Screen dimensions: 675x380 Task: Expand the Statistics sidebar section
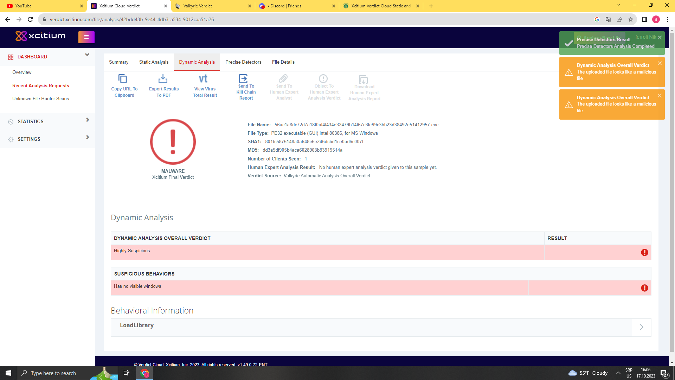[x=88, y=120]
